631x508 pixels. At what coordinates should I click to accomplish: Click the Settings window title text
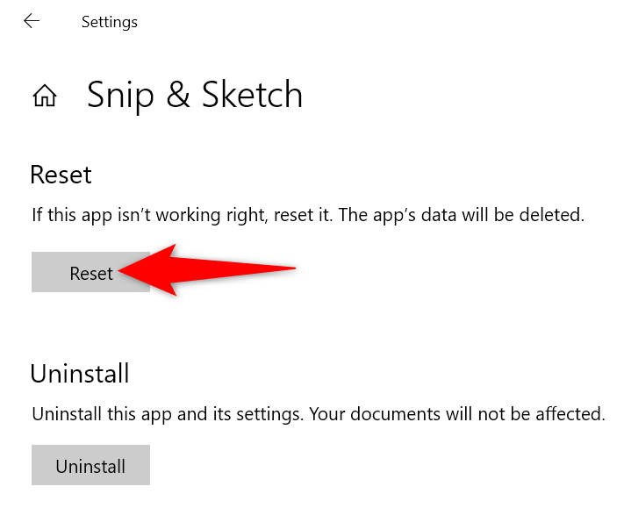click(109, 22)
